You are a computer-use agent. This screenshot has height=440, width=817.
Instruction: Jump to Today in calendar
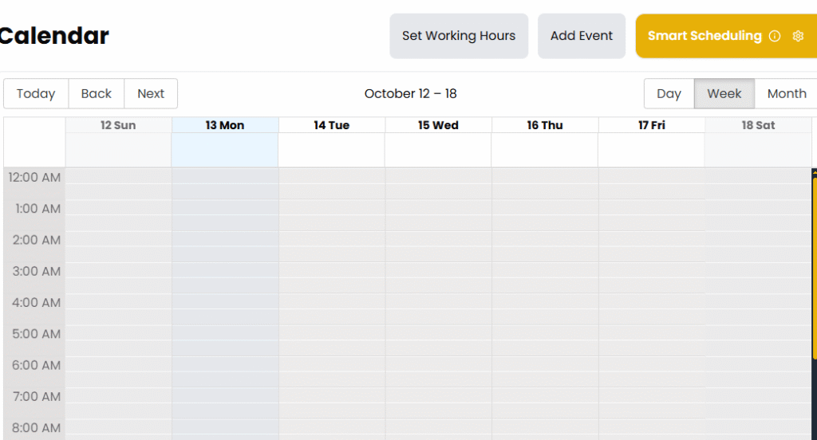tap(36, 93)
